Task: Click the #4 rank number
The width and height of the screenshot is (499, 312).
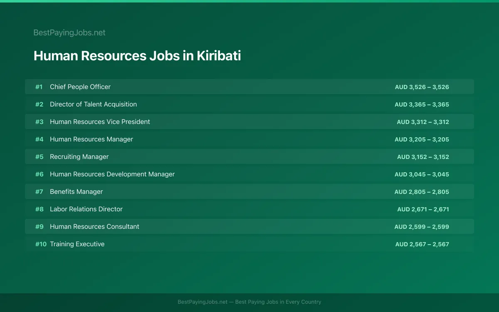Action: click(39, 139)
